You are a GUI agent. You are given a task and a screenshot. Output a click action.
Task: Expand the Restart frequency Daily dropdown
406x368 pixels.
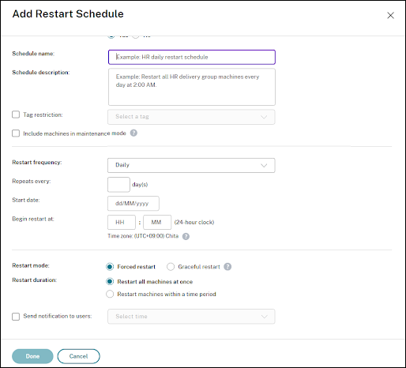pos(191,165)
